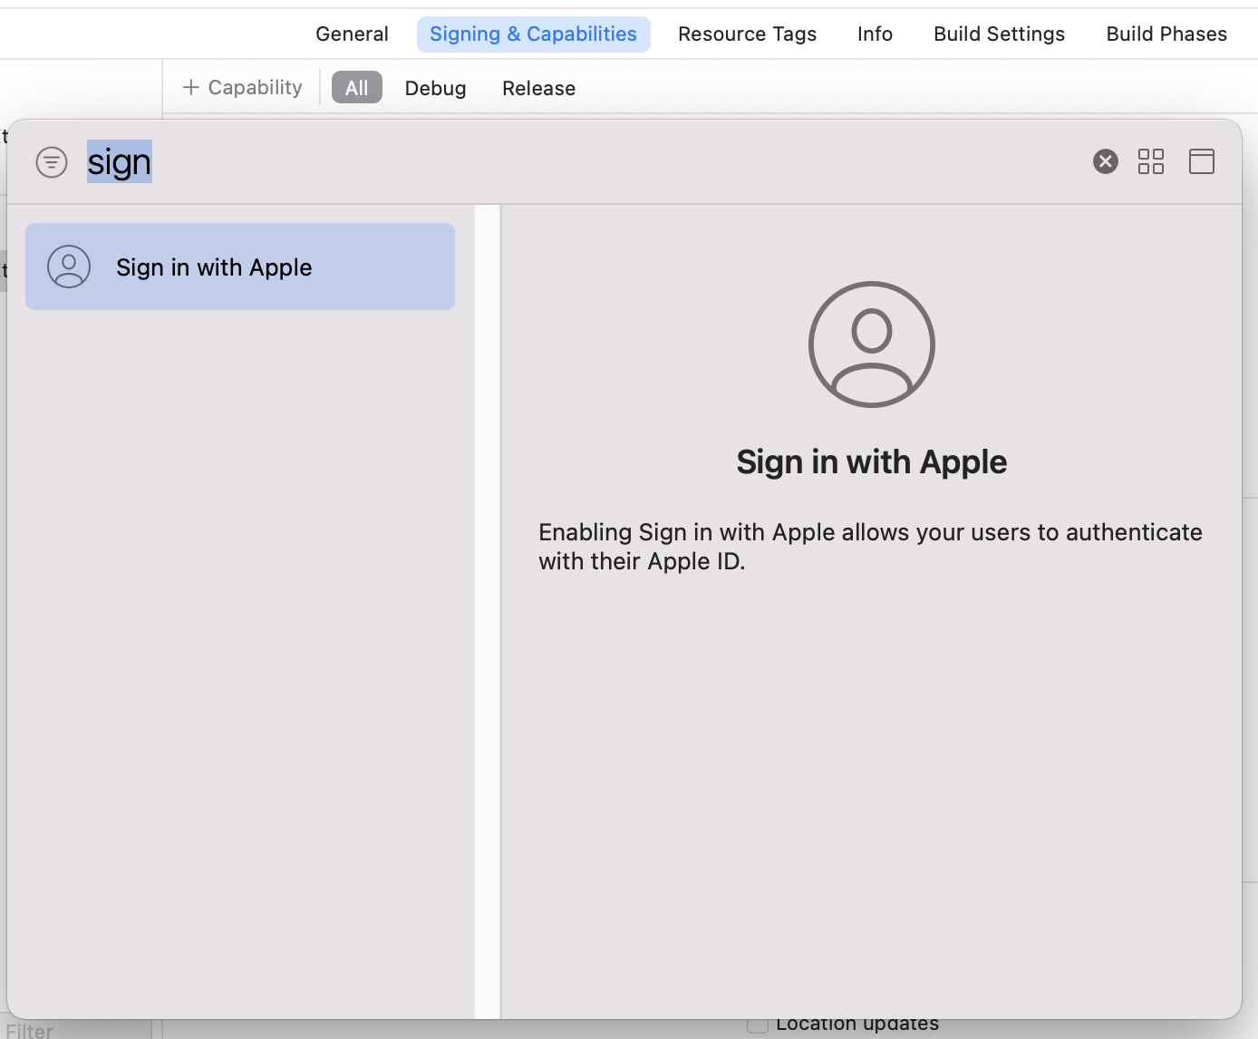1258x1039 pixels.
Task: Switch to Signing & Capabilities tab
Action: coord(533,34)
